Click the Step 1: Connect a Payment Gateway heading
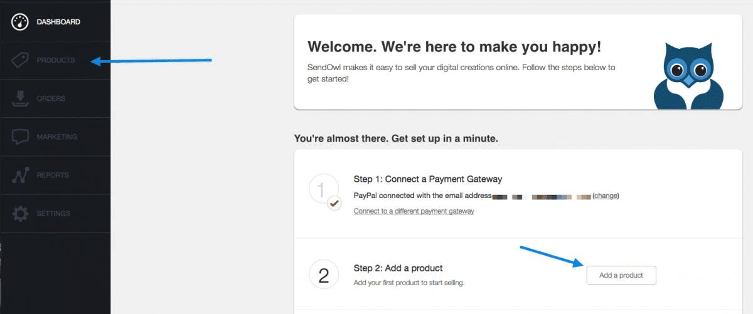Image resolution: width=753 pixels, height=314 pixels. click(x=428, y=179)
